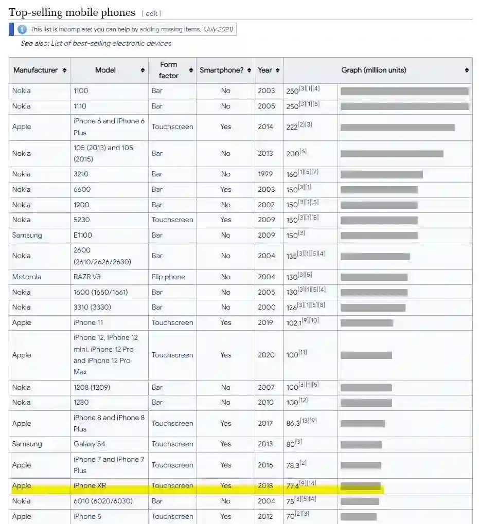Click 'Flip phone' form factor cell

[x=168, y=277]
